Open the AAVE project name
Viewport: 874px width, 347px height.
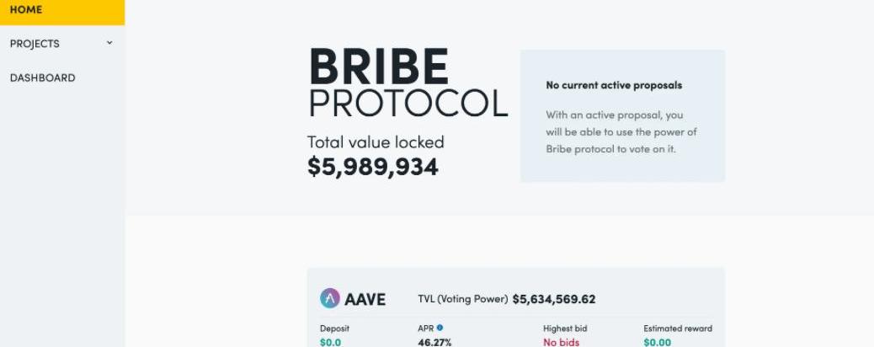point(365,299)
